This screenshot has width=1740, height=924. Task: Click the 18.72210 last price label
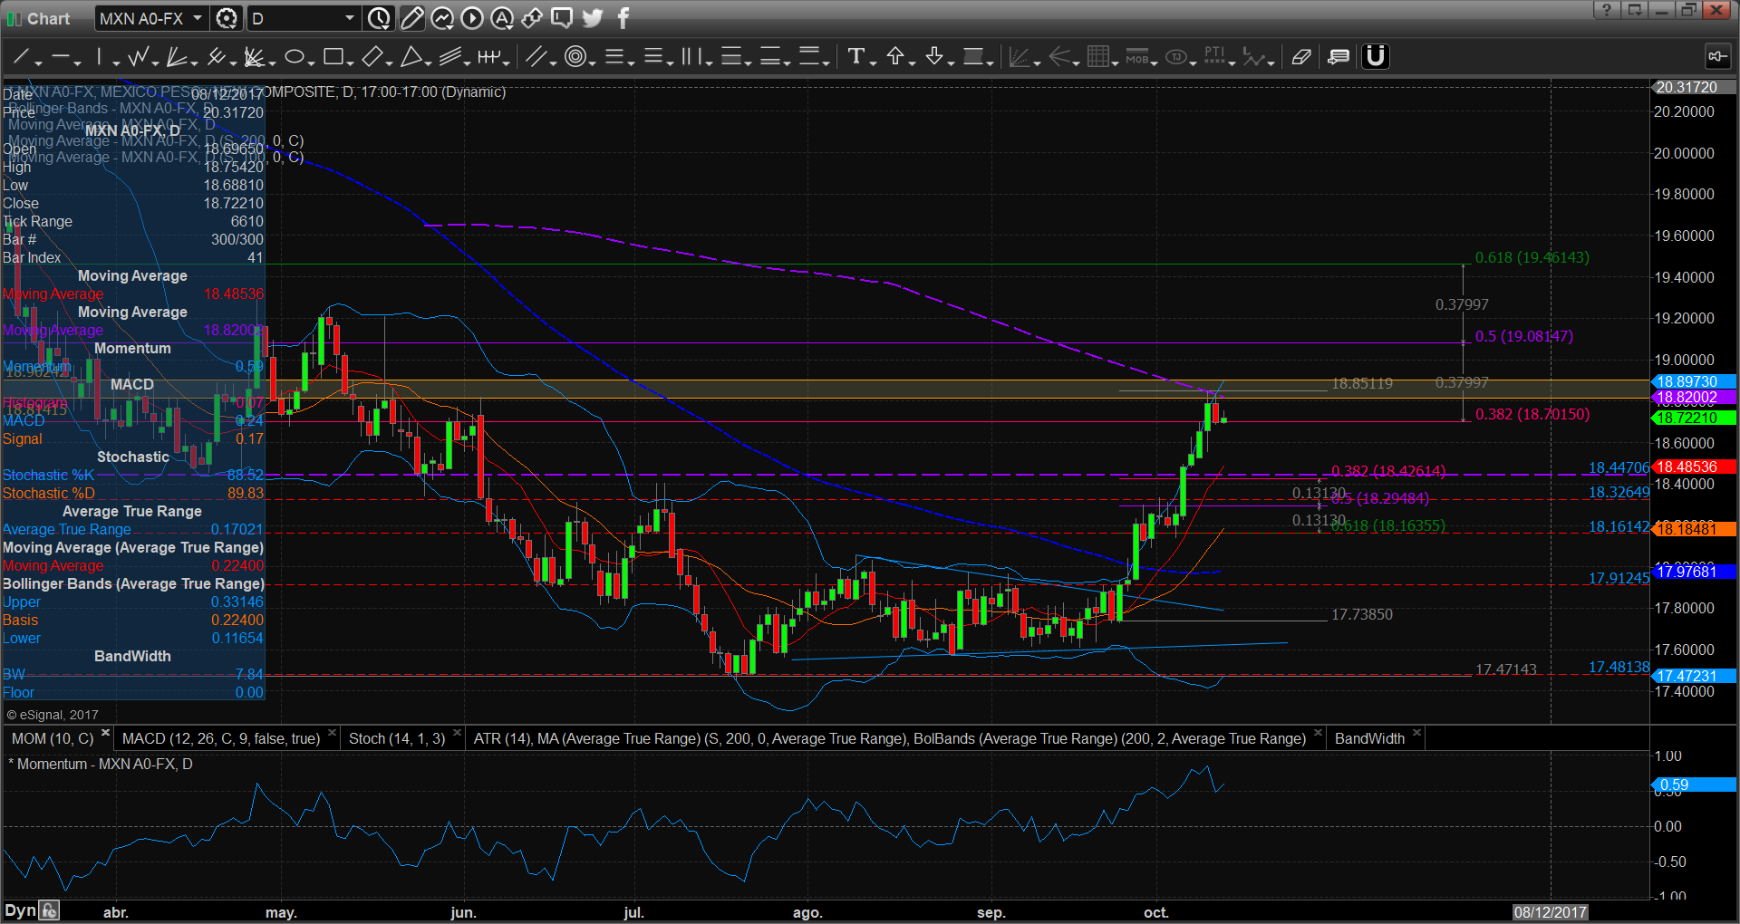(x=1694, y=418)
